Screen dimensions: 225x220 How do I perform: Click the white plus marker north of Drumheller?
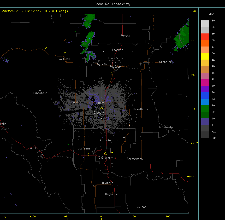160,98
